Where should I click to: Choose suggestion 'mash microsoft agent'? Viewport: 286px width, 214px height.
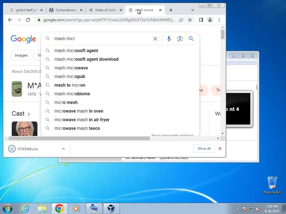click(120, 51)
